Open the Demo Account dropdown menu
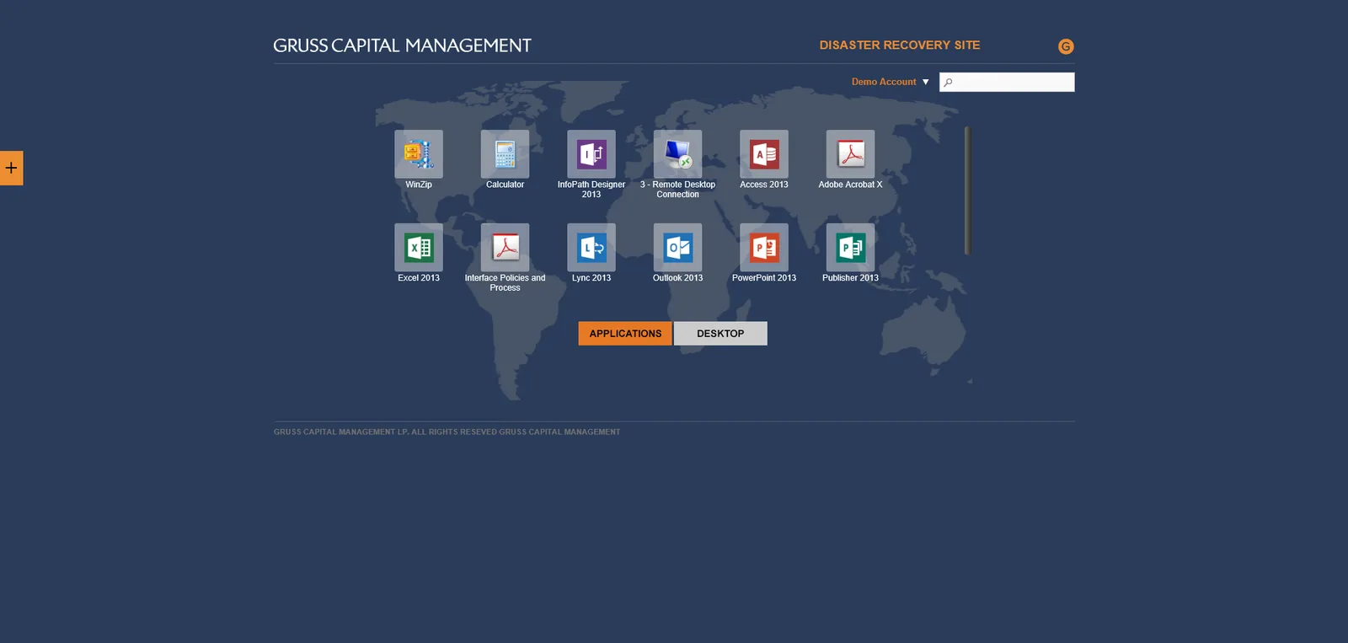The width and height of the screenshot is (1348, 643). point(891,82)
